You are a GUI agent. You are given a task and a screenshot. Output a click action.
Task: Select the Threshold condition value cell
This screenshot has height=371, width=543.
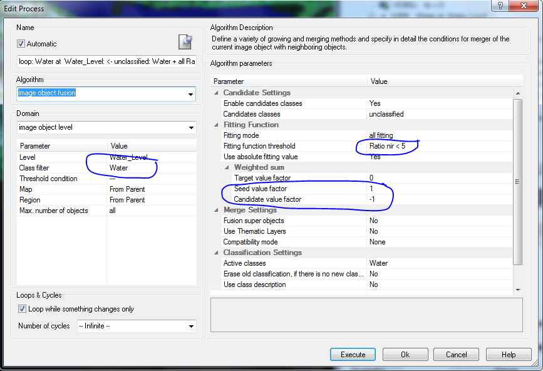click(152, 179)
